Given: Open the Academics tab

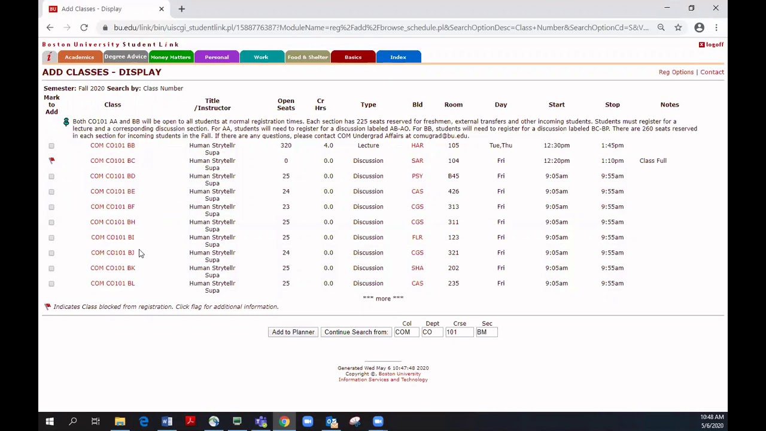Looking at the screenshot, I should 79,57.
